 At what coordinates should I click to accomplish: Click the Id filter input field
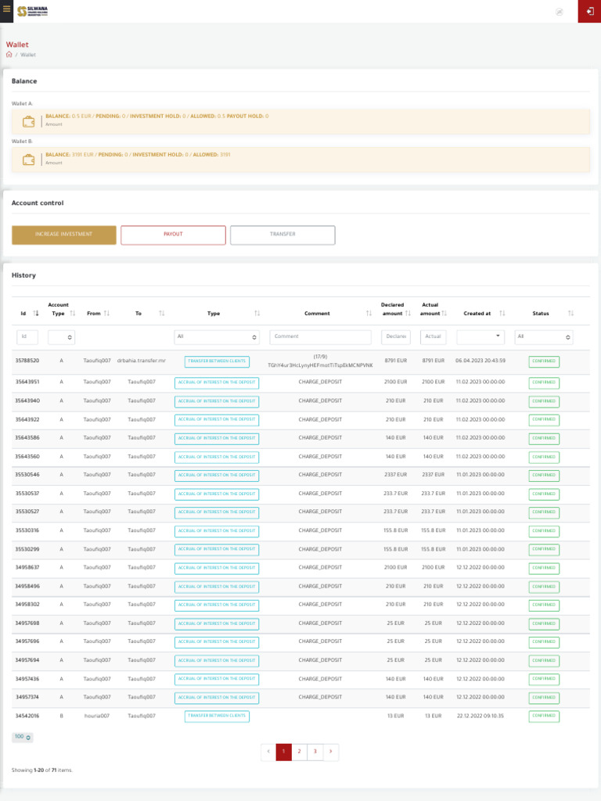(27, 337)
